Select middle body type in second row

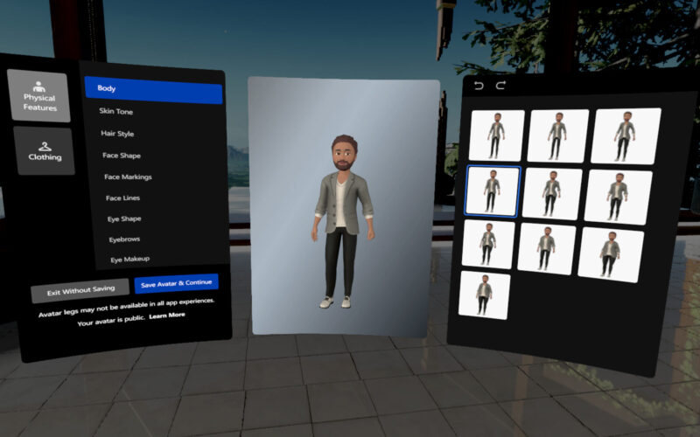552,193
